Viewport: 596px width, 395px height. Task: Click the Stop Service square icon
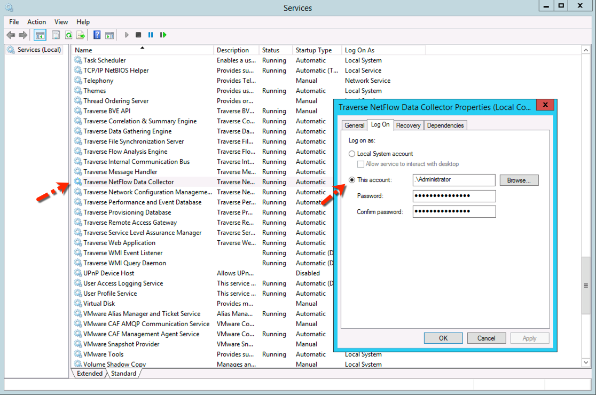pos(138,35)
